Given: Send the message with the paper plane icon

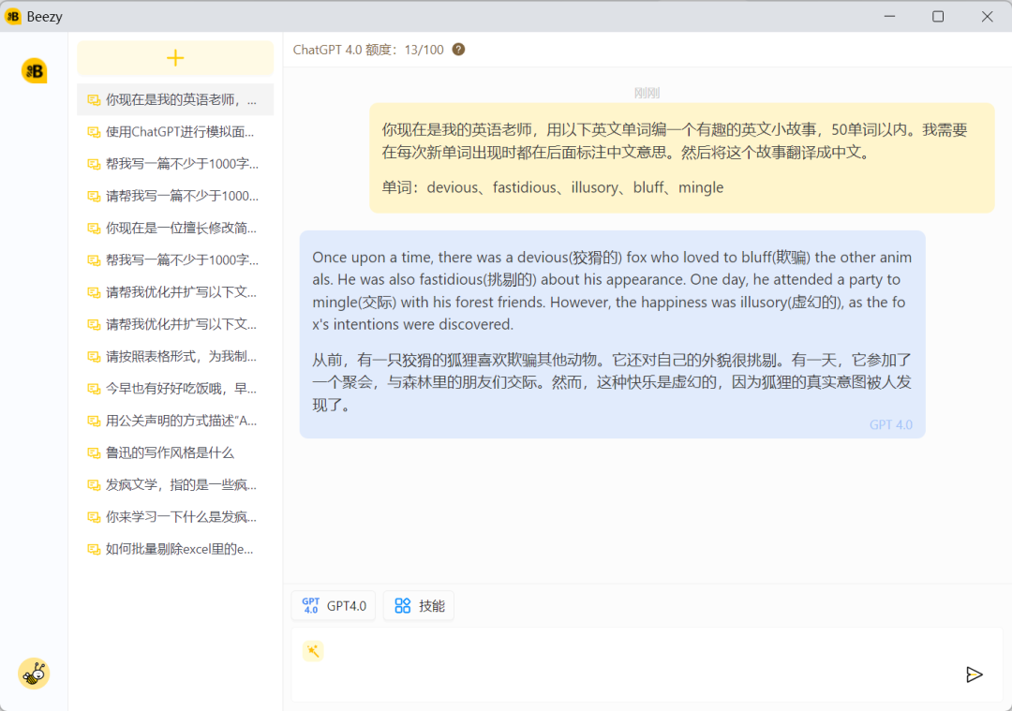Looking at the screenshot, I should (974, 674).
